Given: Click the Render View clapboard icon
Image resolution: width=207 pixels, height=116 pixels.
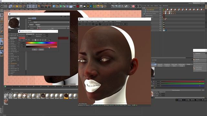Looking at the screenshot, I should [42, 6].
